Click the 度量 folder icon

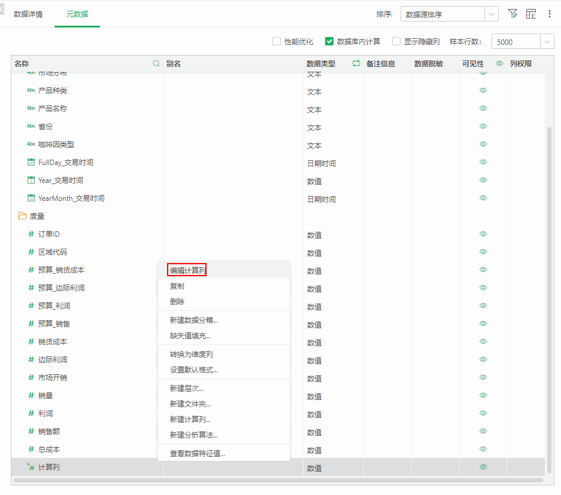23,216
